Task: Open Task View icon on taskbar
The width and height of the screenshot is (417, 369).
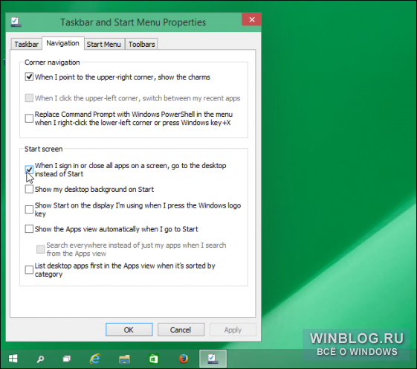Action: (67, 359)
